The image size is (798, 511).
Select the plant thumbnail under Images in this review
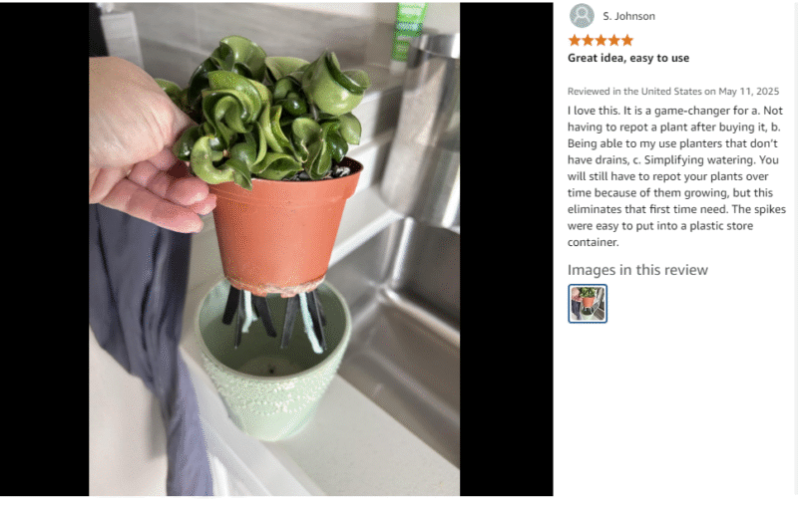[588, 304]
